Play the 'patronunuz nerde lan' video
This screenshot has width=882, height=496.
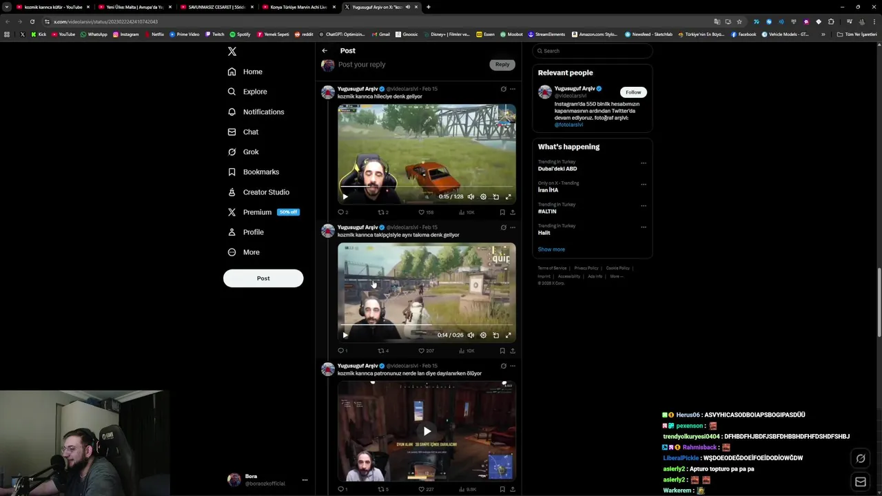tap(427, 432)
